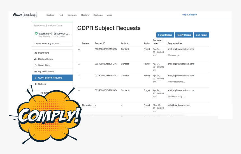
Task: Click the Action column header
Action: (147, 43)
